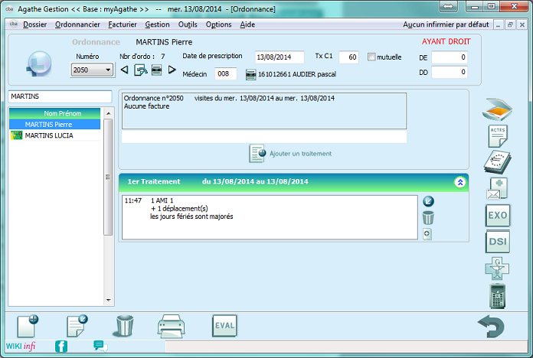Click the patient list scroll up arrow
Screen dimensions: 533x358
(109, 113)
